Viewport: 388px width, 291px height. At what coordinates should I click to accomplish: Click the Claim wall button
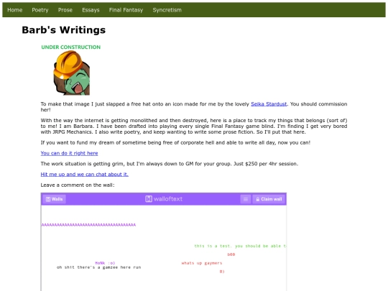pos(269,199)
